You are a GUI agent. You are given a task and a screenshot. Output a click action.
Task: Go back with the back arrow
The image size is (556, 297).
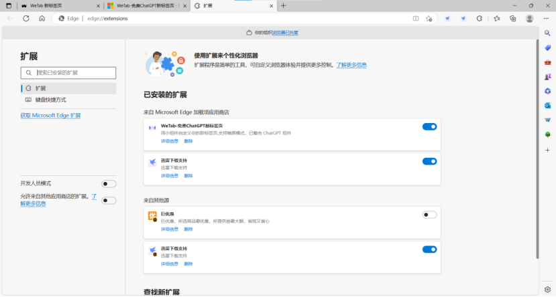coord(10,18)
